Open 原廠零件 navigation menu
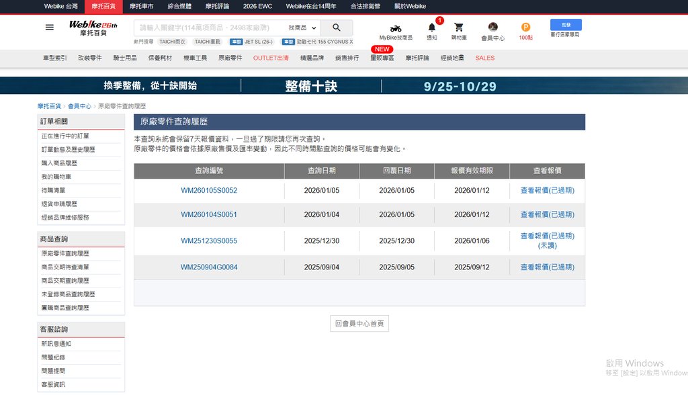 coord(230,58)
